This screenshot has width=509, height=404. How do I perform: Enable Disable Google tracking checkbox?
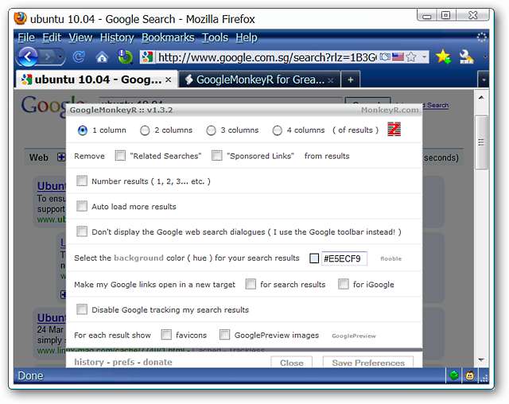(x=82, y=309)
